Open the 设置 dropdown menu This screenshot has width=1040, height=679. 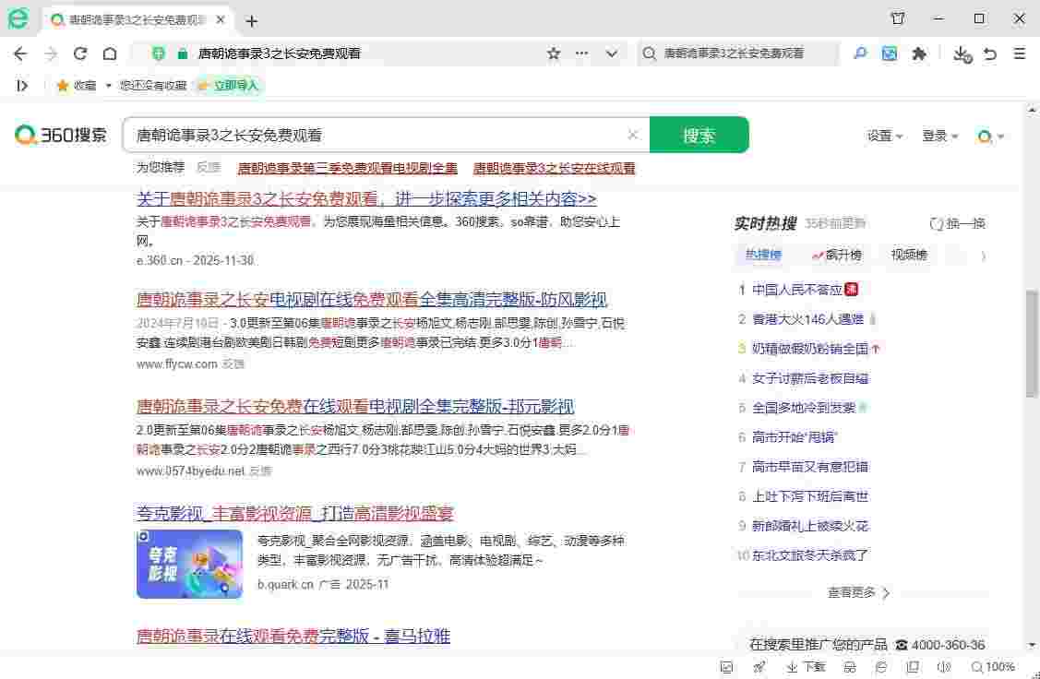tap(884, 136)
